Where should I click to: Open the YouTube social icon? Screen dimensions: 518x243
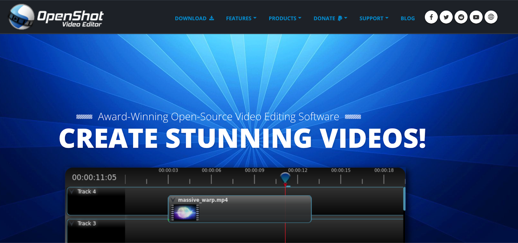click(476, 17)
